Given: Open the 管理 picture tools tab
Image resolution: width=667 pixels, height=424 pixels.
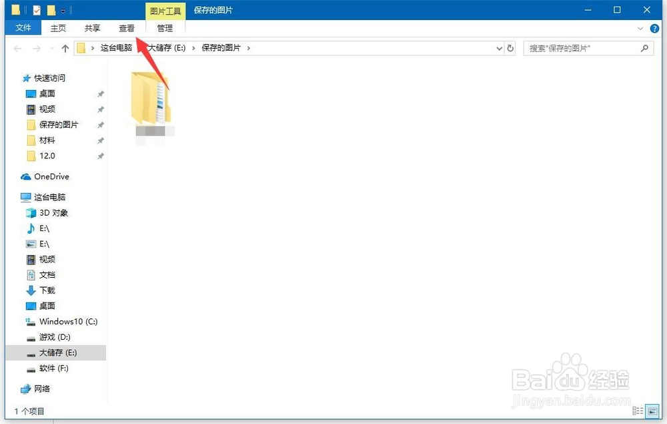Looking at the screenshot, I should (x=164, y=28).
